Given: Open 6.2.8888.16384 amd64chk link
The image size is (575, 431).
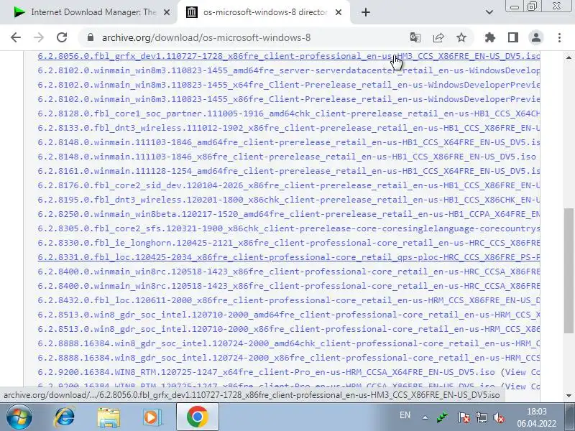Looking at the screenshot, I should (x=289, y=343).
